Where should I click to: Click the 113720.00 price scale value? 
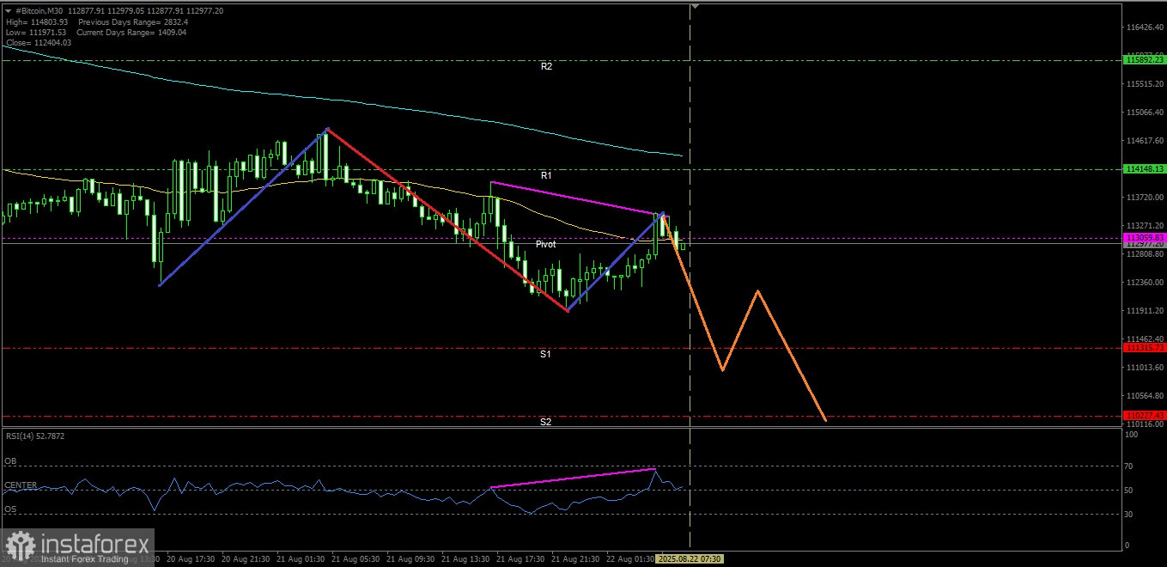coord(1146,198)
